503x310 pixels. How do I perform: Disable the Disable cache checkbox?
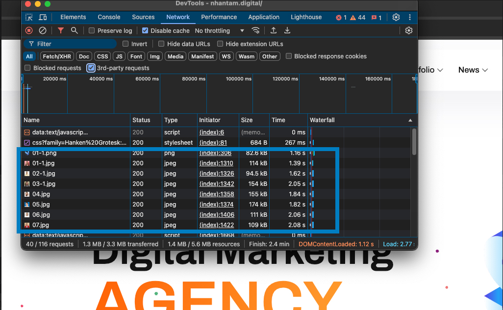[145, 30]
